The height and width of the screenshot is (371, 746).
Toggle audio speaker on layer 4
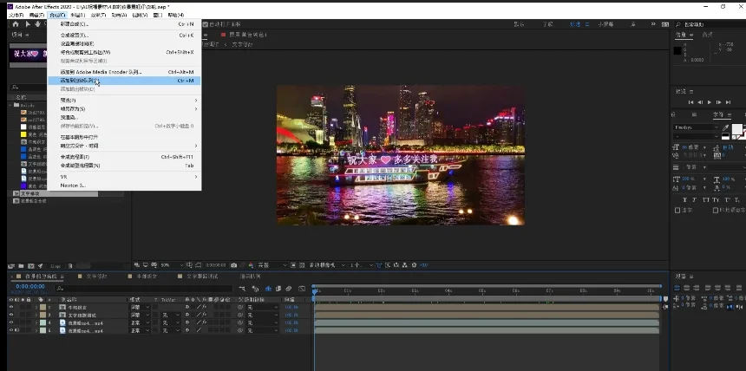click(x=17, y=330)
